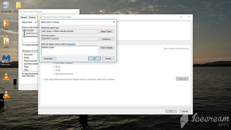This screenshot has height=130, width=231.
Task: Cancel the Select User or Group dialog
Action: pos(108,58)
